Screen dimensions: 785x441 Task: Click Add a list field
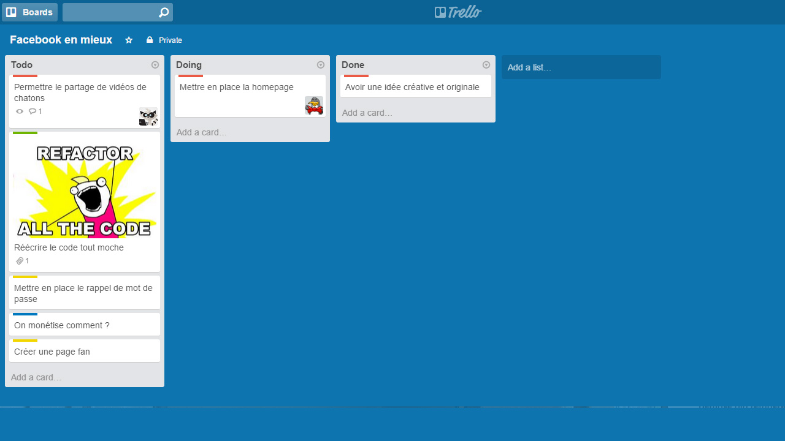(x=581, y=67)
